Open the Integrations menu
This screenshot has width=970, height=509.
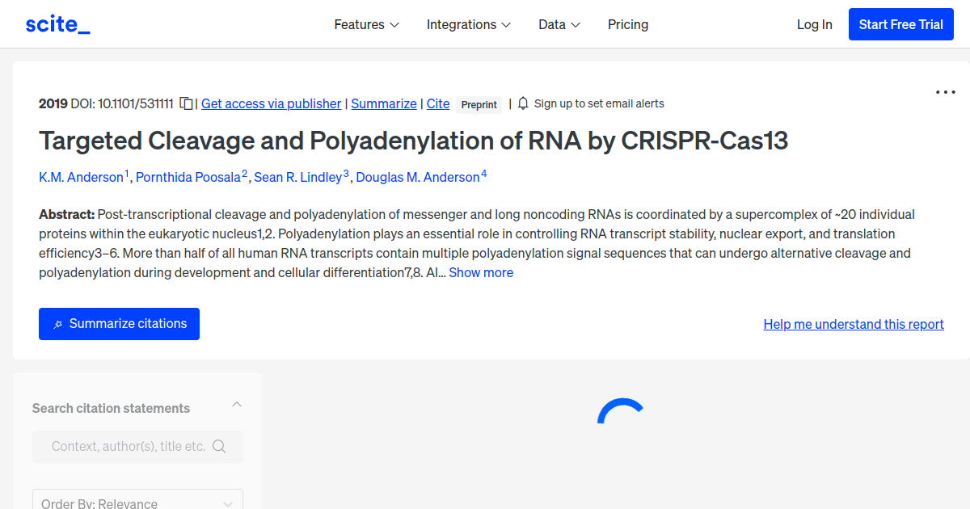[469, 24]
